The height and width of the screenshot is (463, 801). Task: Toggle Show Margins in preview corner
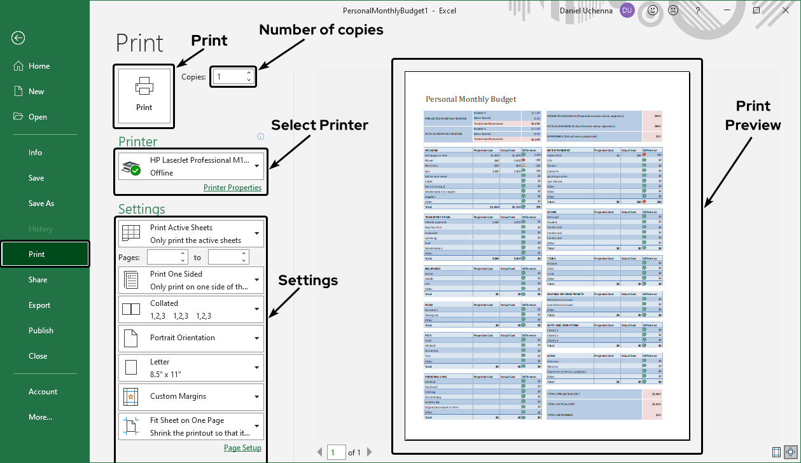(x=776, y=452)
